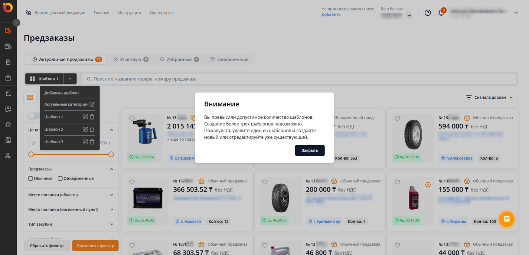Open the sidebar hand-with-money icon
This screenshot has width=529, height=255.
(x=8, y=140)
